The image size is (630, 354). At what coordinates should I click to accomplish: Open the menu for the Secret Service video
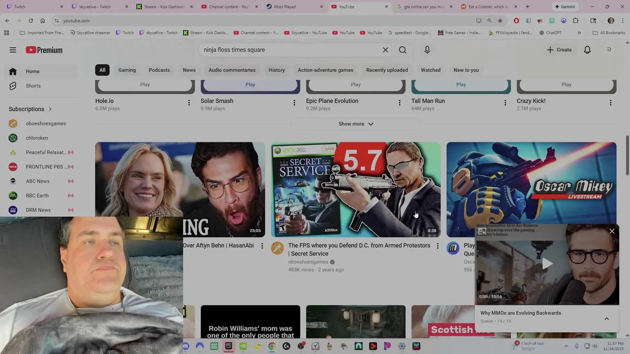click(438, 246)
